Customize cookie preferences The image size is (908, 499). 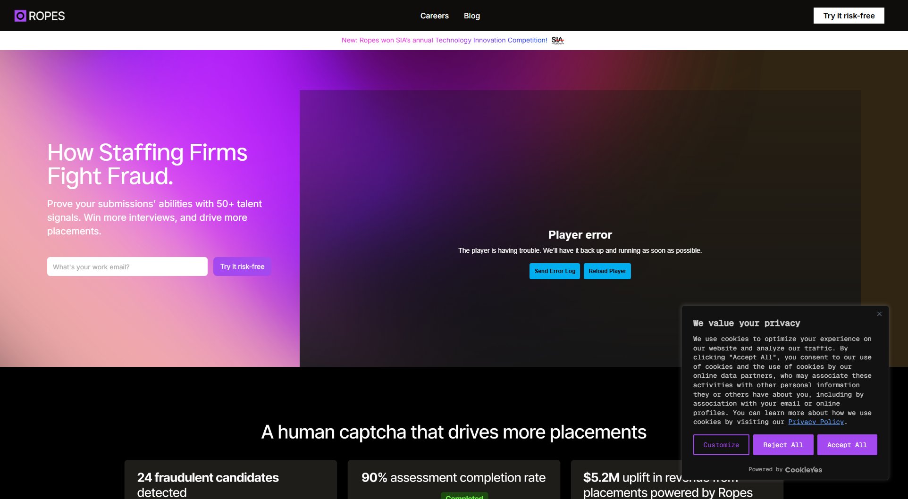point(721,445)
